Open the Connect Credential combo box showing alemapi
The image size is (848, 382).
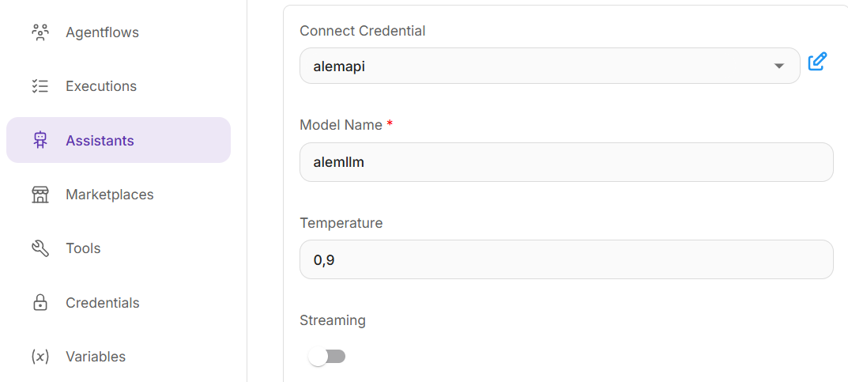coord(537,66)
